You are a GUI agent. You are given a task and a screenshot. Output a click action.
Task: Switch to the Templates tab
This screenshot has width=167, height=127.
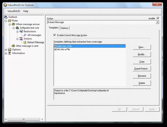click(53, 28)
